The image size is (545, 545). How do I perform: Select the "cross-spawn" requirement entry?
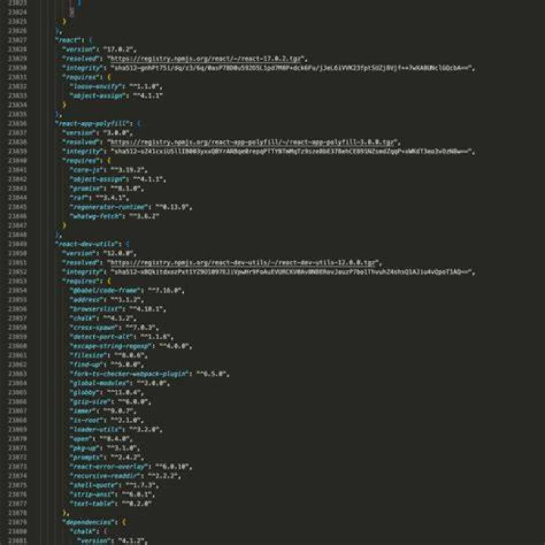click(114, 328)
